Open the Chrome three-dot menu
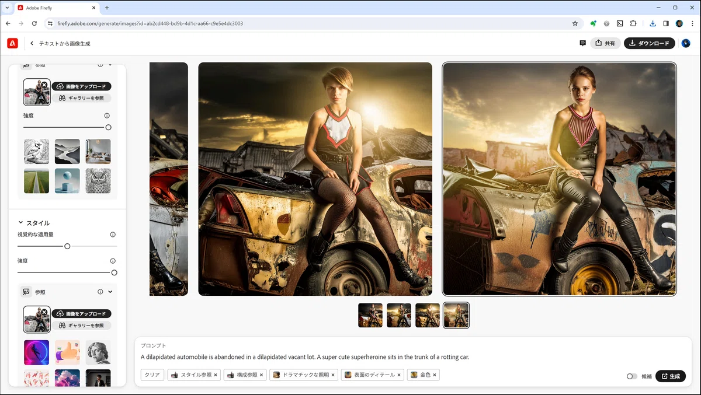 692,23
